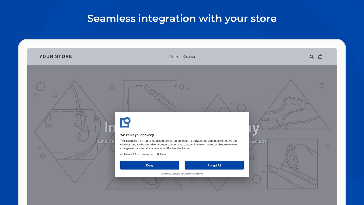Go to the Home menu item

click(174, 56)
